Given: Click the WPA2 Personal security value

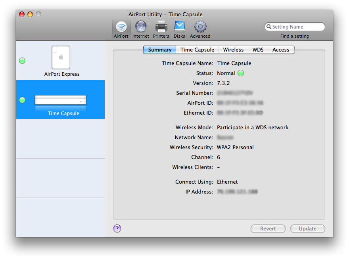Looking at the screenshot, I should point(235,147).
